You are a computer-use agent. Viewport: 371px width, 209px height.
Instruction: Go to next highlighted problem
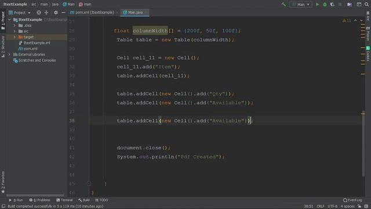[x=361, y=21]
